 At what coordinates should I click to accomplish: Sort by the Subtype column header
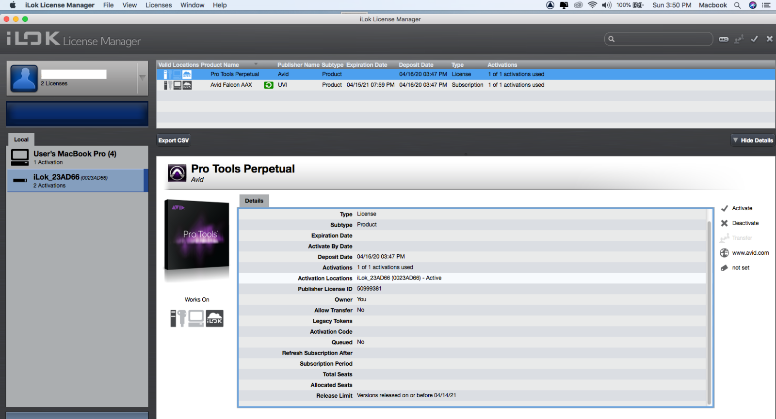click(332, 65)
